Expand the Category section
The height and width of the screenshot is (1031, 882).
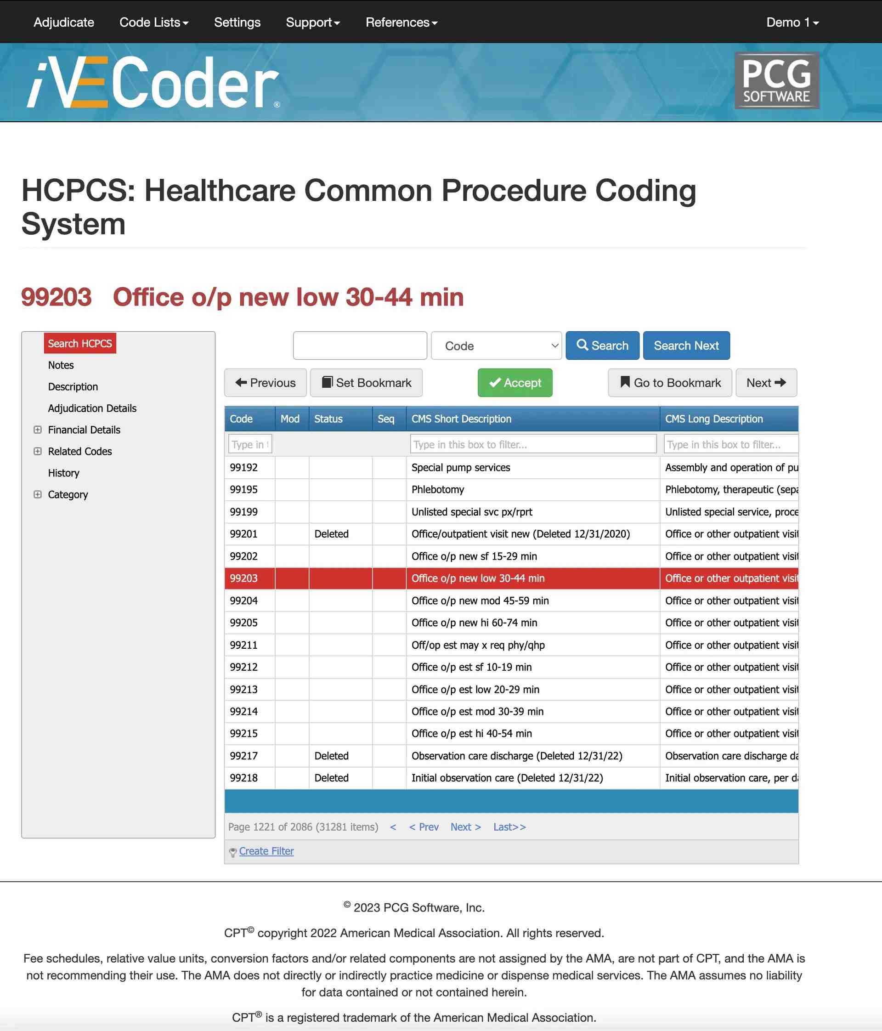pos(37,494)
